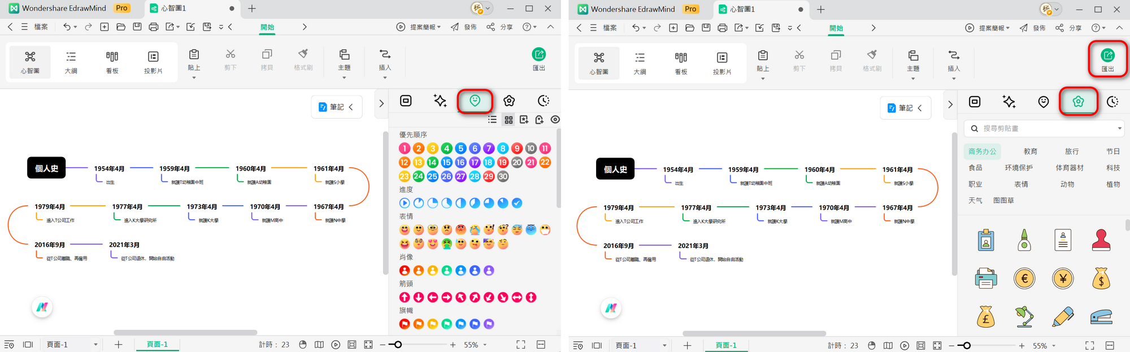Open the topic list icon in left status bar
Screen dimensions: 1130x352
click(9, 345)
